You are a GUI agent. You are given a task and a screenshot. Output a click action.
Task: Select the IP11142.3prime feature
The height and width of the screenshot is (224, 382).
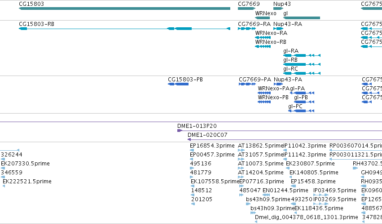[x=285, y=159]
